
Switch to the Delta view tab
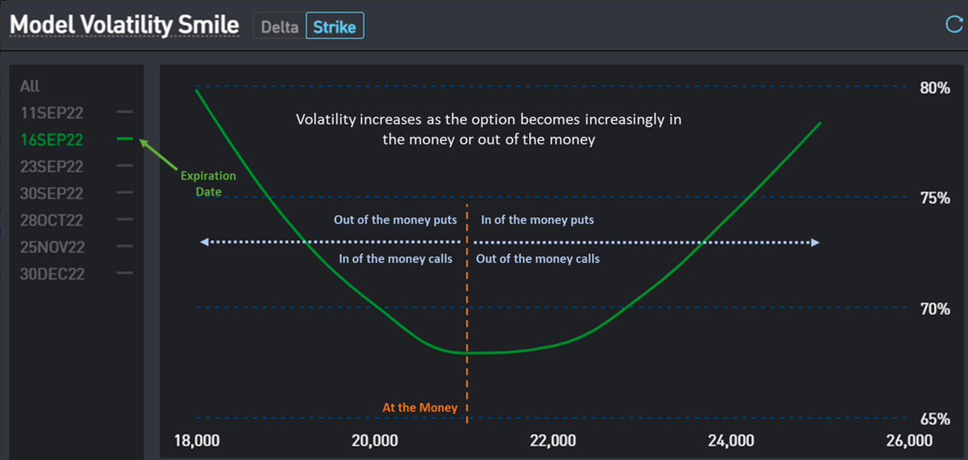click(x=279, y=27)
